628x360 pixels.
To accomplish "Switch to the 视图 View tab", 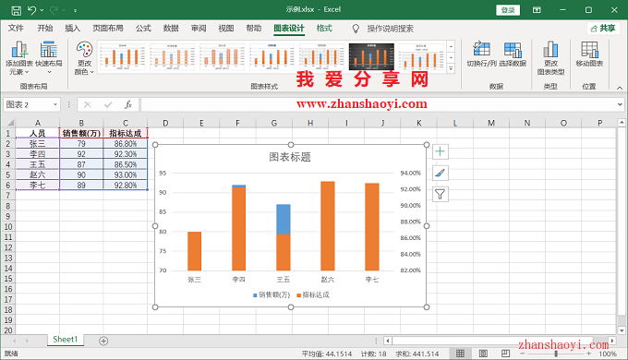I will (x=226, y=28).
